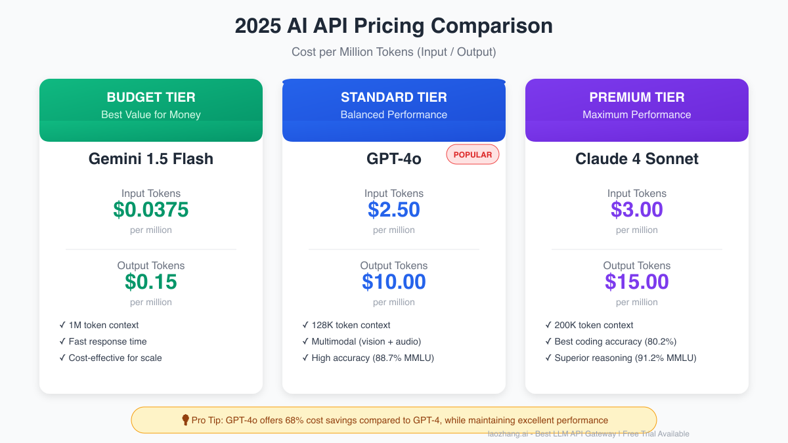Click the checkmark next to Best coding accuracy
This screenshot has width=788, height=443.
(x=548, y=341)
